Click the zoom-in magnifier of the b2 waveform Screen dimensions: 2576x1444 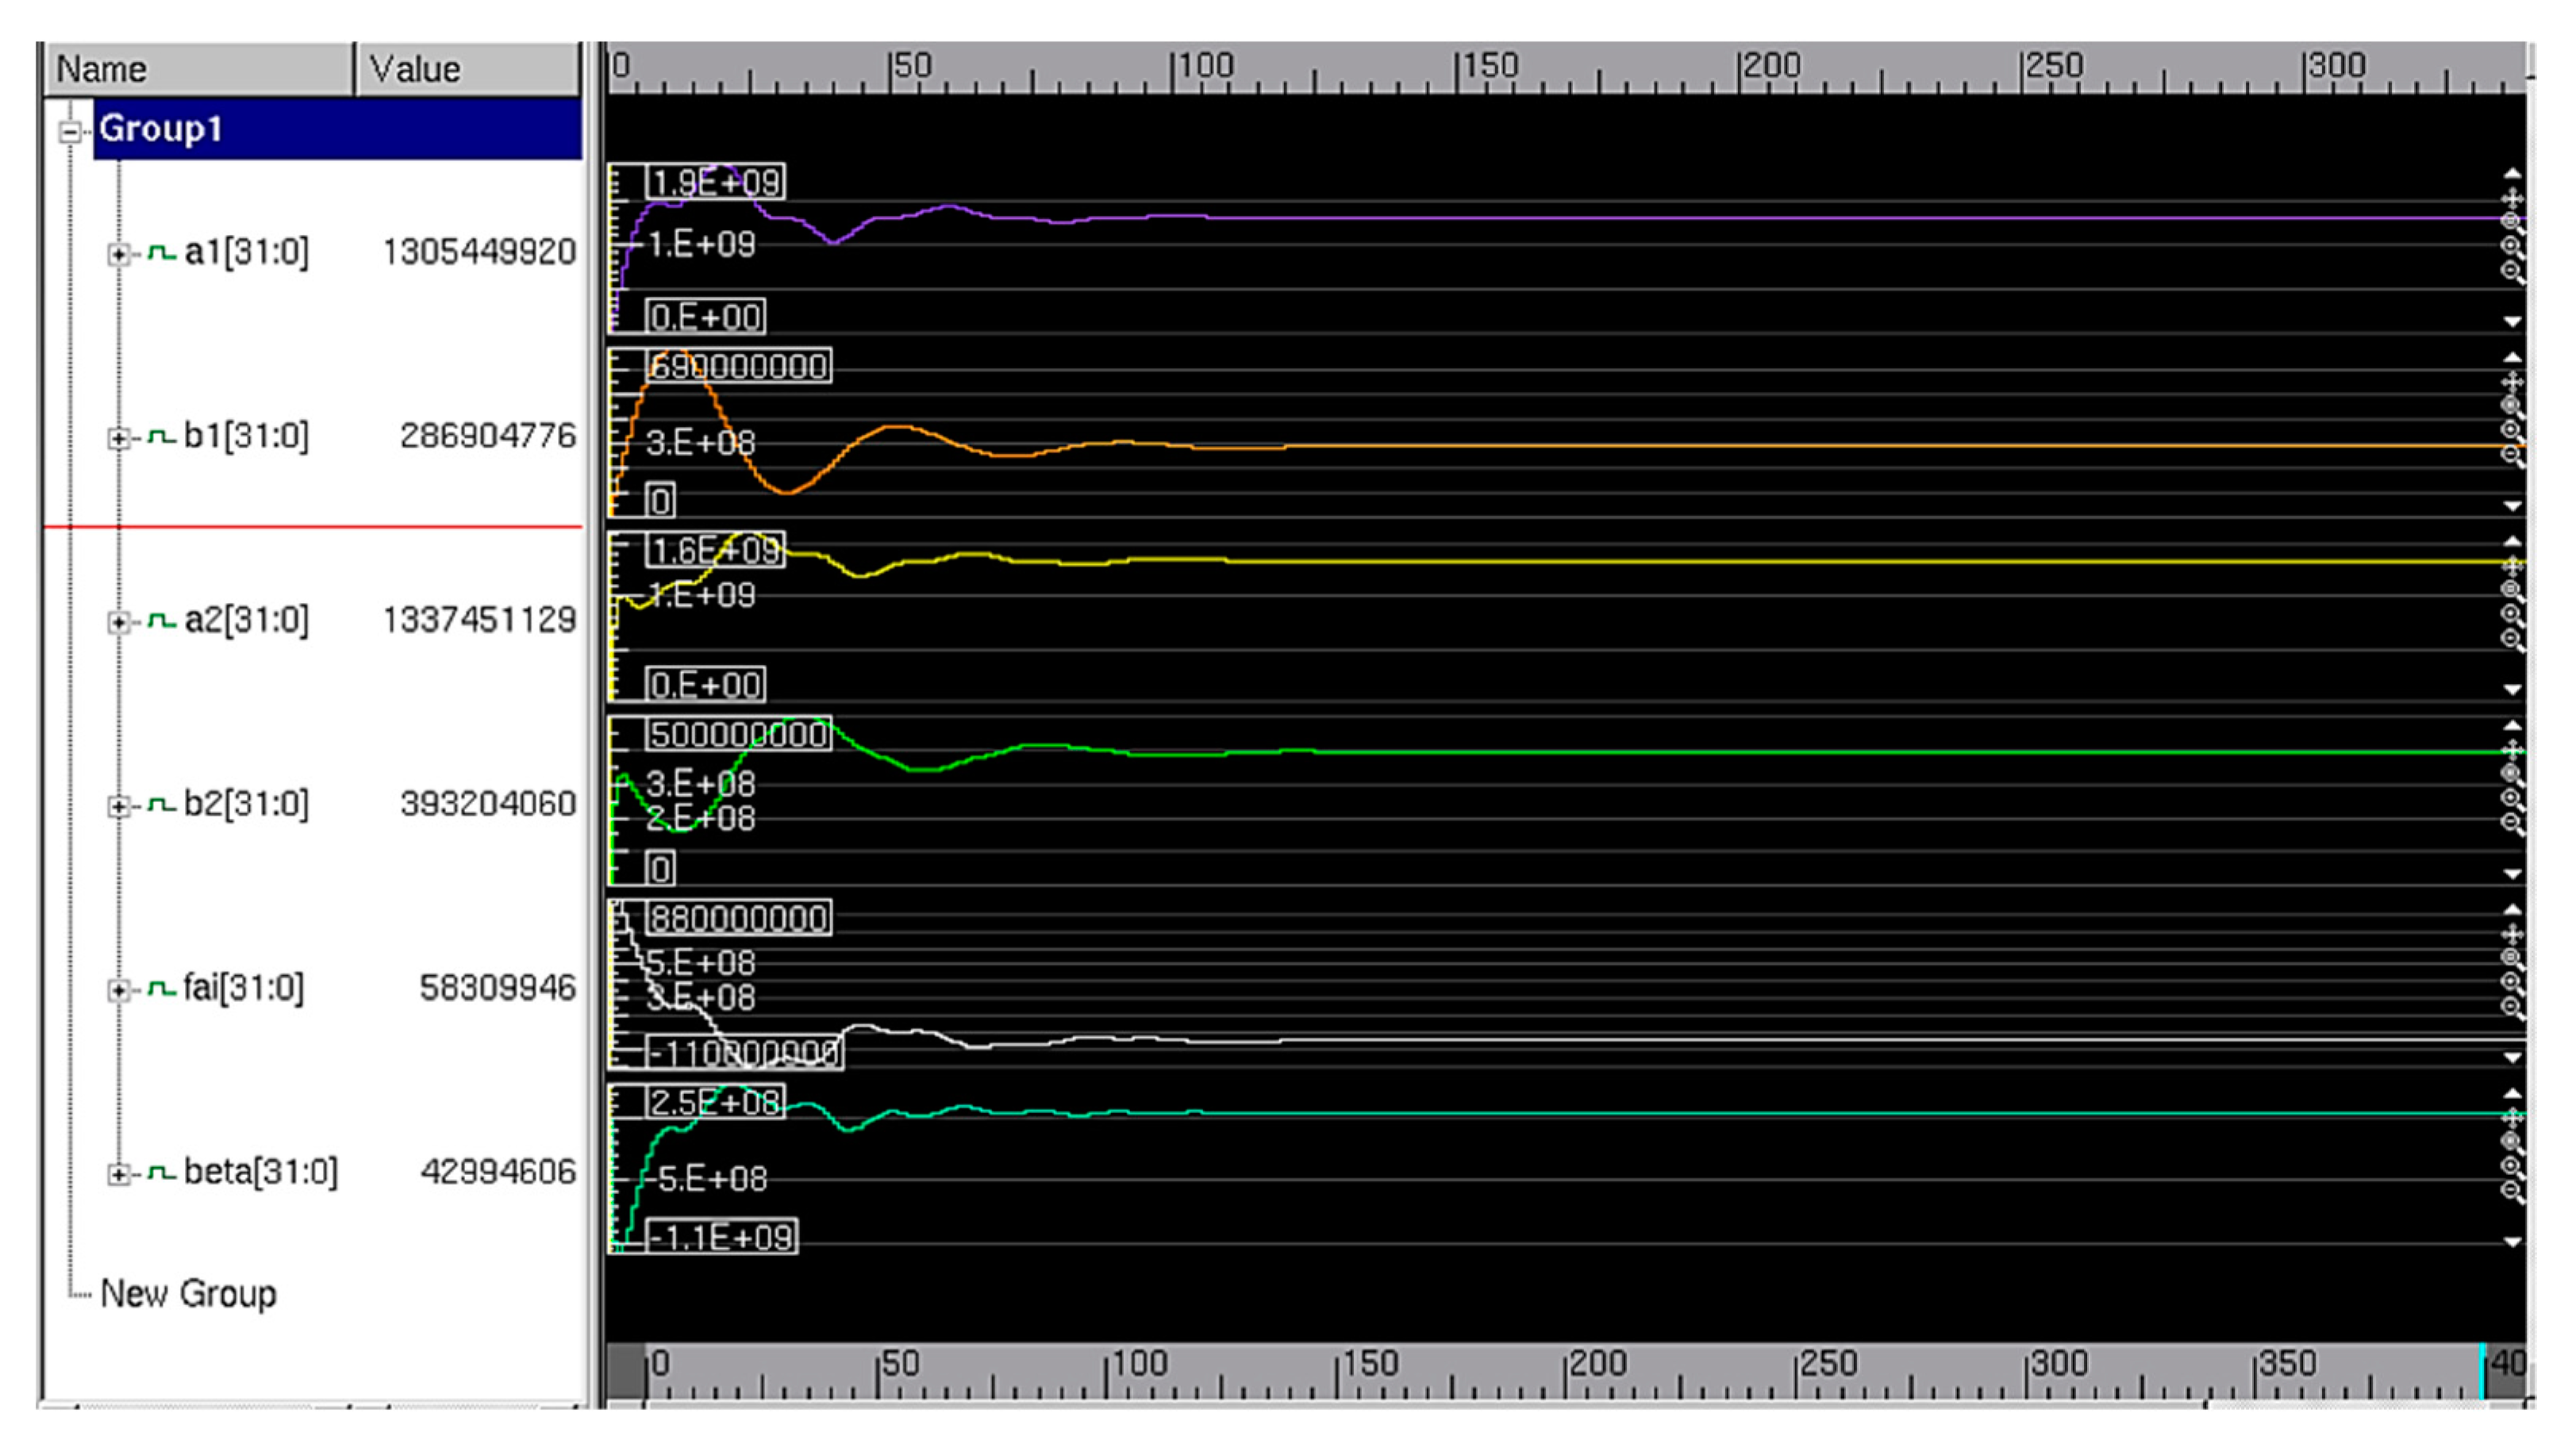(x=2512, y=798)
